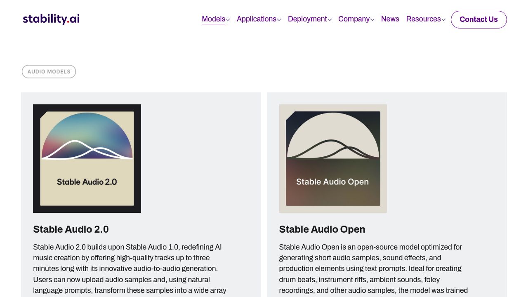Open the Applications menu
The image size is (528, 297).
(x=257, y=19)
